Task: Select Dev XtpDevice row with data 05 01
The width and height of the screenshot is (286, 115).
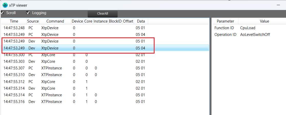Action: [x=105, y=41]
